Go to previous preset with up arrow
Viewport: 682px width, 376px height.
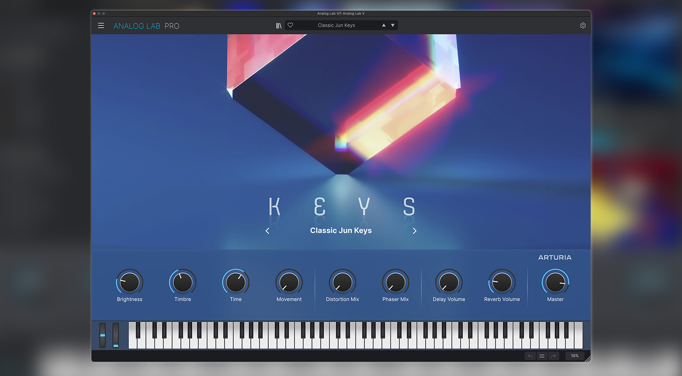(x=384, y=25)
